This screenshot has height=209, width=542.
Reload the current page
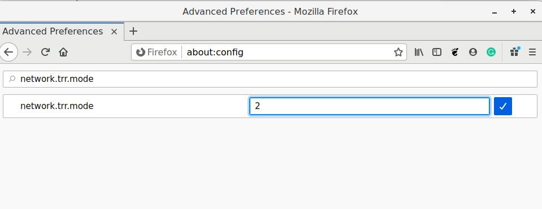tap(45, 52)
